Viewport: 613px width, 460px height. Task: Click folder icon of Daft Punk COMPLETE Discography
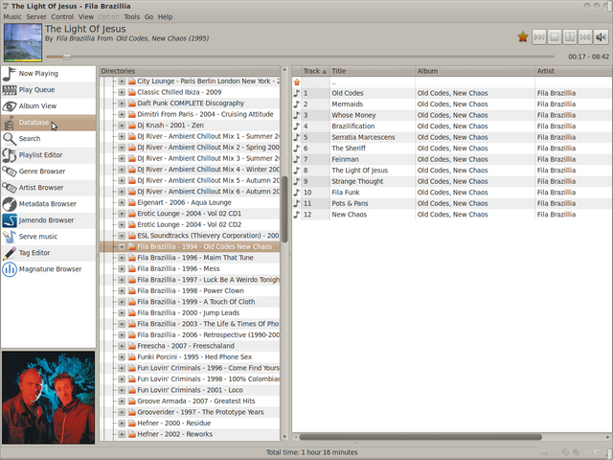[x=132, y=103]
